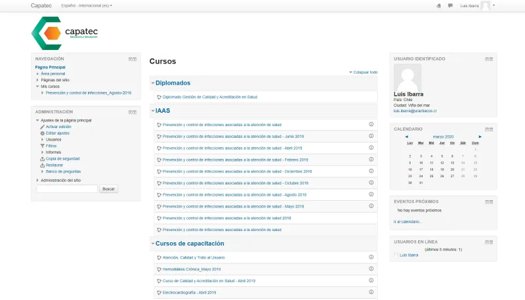Hide the Usuario Identificado block icon

pos(487,59)
